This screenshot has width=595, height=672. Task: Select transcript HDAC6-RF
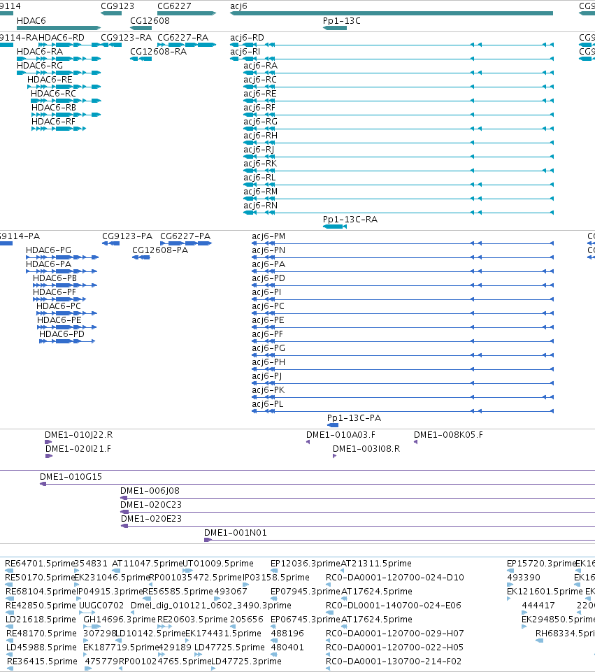pyautogui.click(x=53, y=122)
